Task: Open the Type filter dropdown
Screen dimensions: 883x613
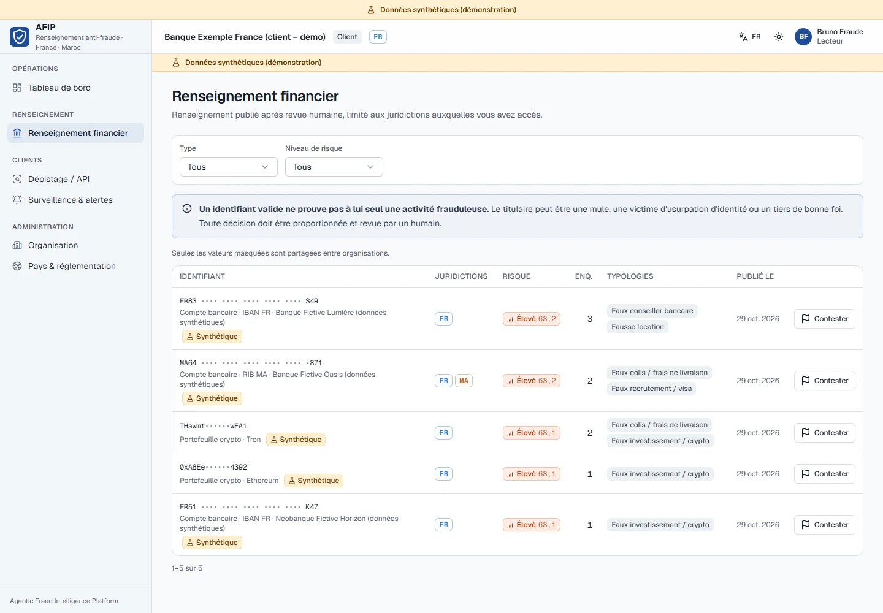Action: point(229,167)
